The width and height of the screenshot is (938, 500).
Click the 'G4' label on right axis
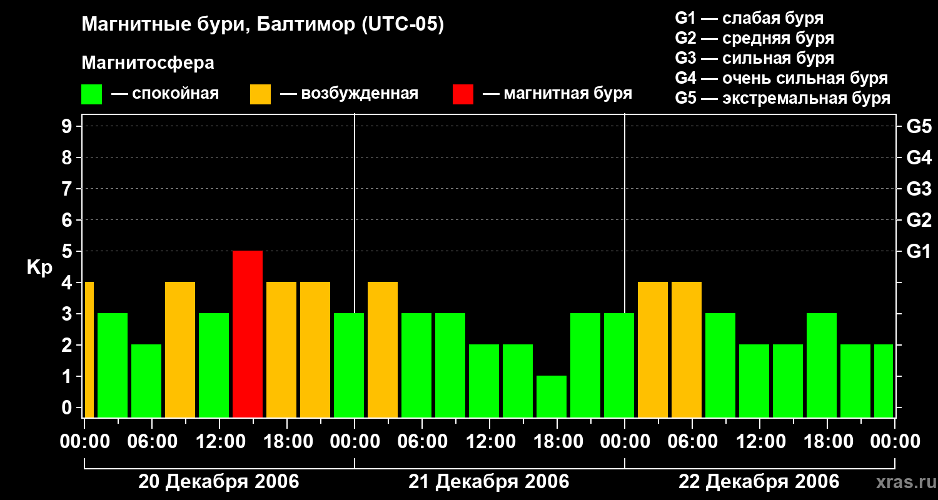click(x=919, y=157)
